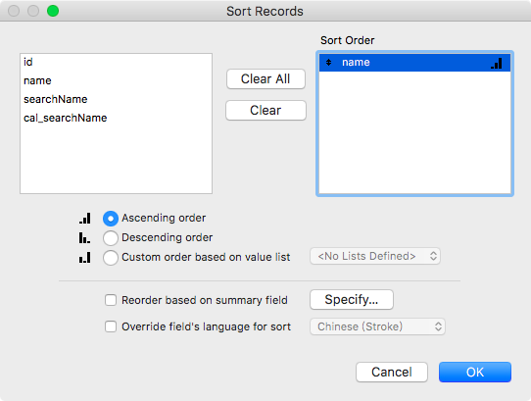Viewport: 531px width, 401px height.
Task: Select the id field in the list
Action: pyautogui.click(x=117, y=62)
